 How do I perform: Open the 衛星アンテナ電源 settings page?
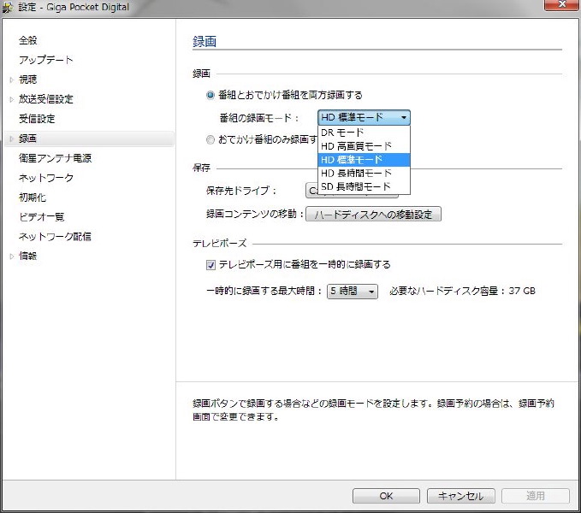pyautogui.click(x=56, y=158)
